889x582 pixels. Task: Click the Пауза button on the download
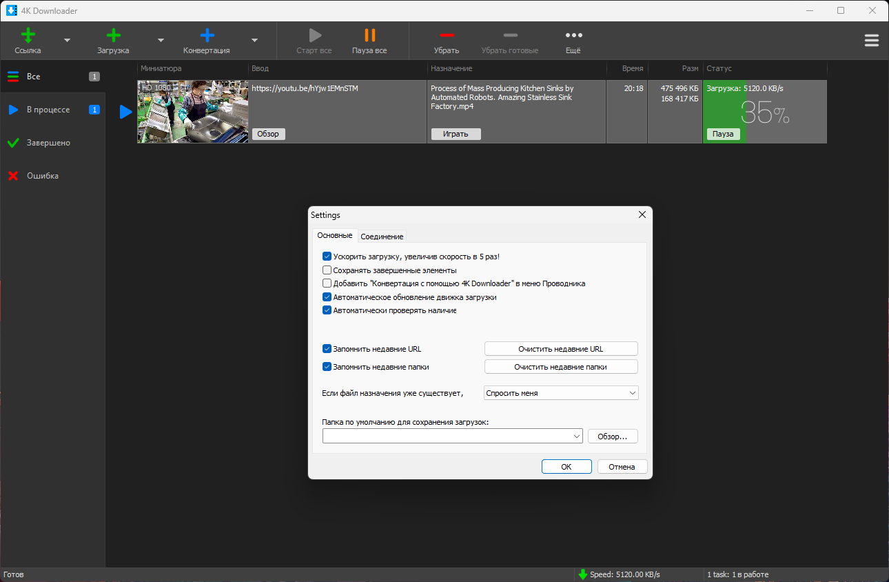pyautogui.click(x=723, y=134)
